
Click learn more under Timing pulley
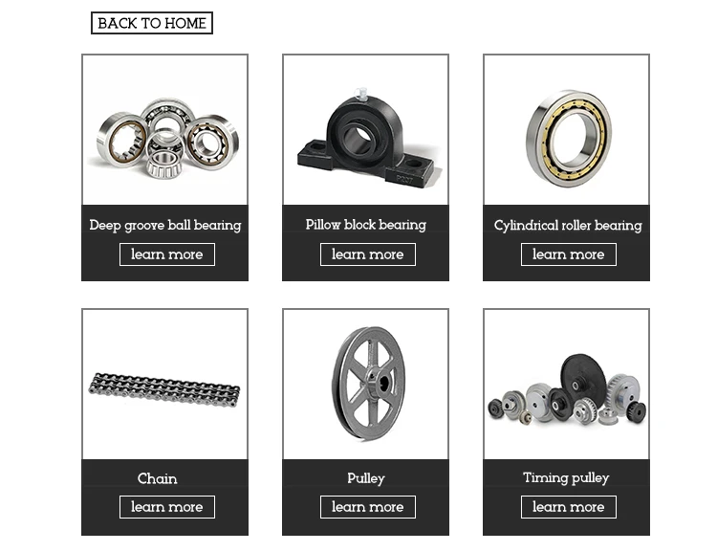tap(569, 507)
